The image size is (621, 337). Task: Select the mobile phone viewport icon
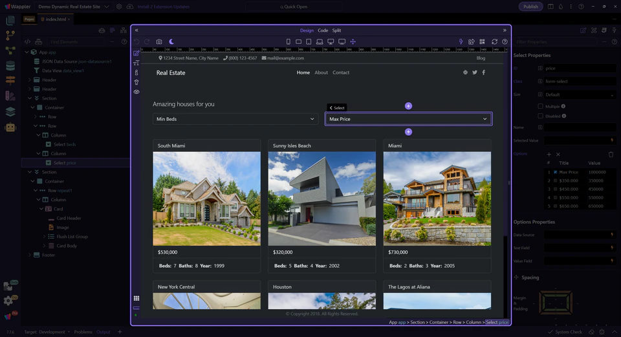[x=289, y=41]
